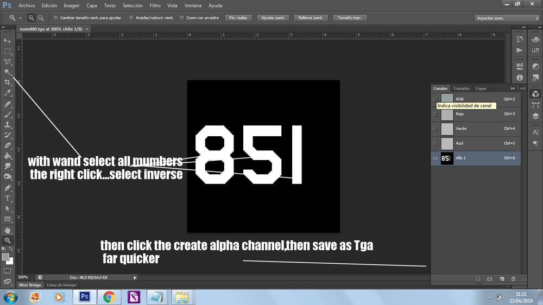Select the Sponge tool
543x305 pixels.
7,176
